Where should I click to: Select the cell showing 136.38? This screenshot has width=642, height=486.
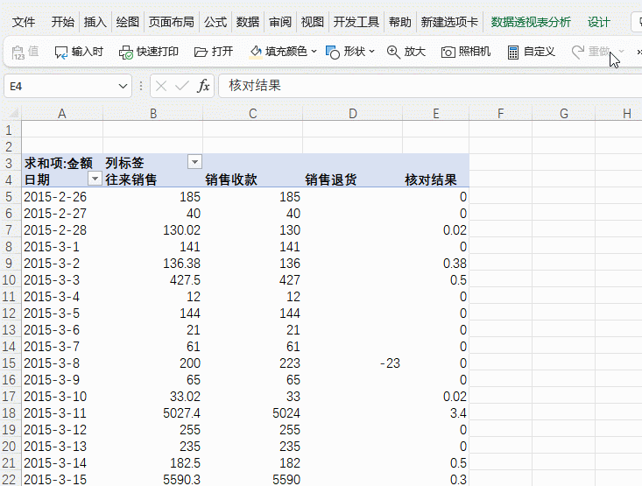pos(152,264)
